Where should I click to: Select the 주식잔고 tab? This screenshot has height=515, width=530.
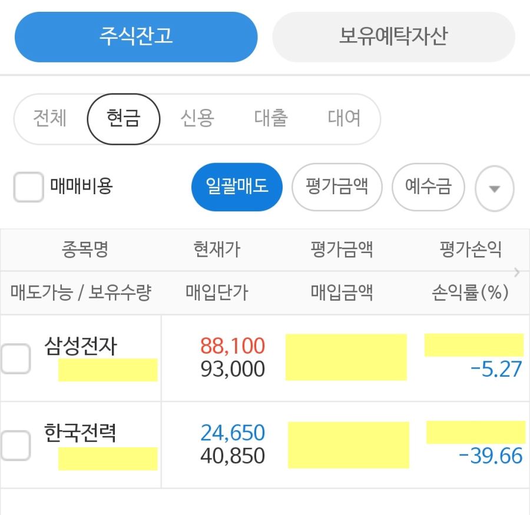point(136,36)
